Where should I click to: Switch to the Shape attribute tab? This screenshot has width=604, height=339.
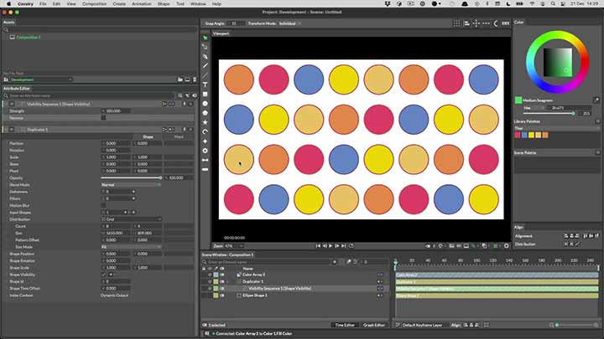148,136
